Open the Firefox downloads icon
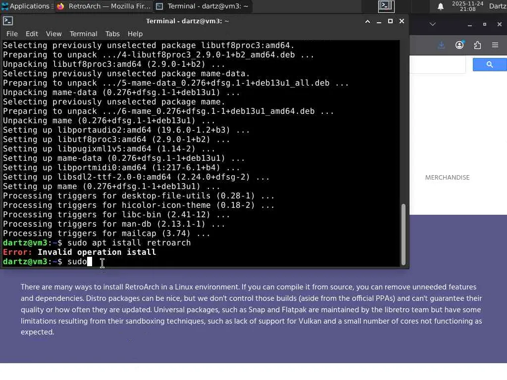 pyautogui.click(x=441, y=45)
